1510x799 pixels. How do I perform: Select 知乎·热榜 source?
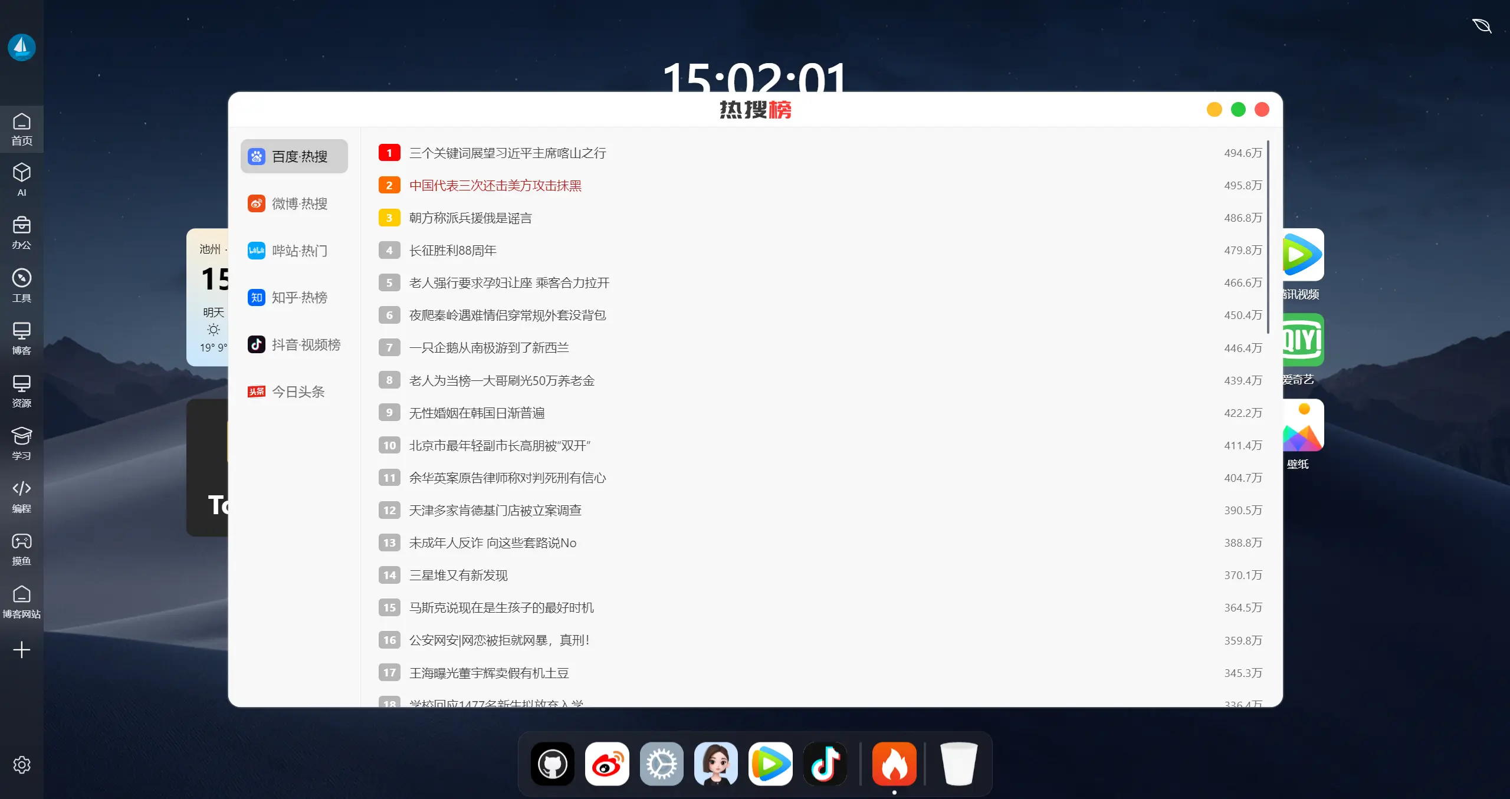pyautogui.click(x=294, y=298)
